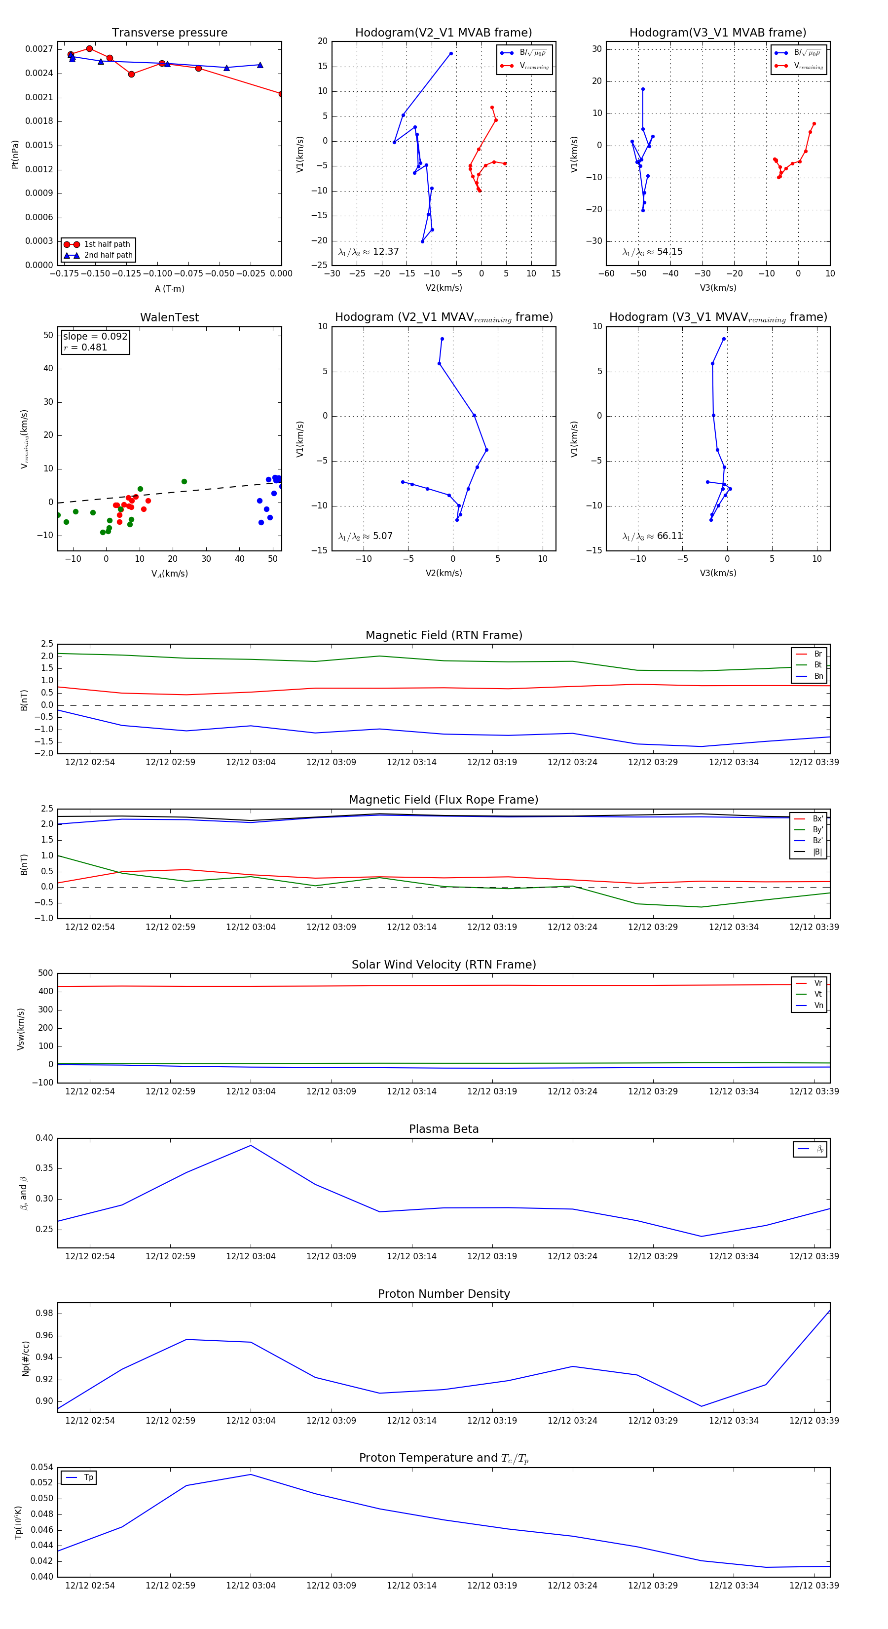888x1629 pixels.
Task: Click the 'Magnetic Field (RTN Frame)' title
Action: click(x=444, y=635)
